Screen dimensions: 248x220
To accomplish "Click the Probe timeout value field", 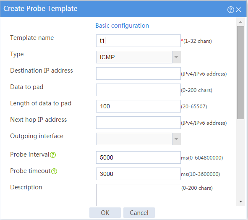I will [138, 174].
